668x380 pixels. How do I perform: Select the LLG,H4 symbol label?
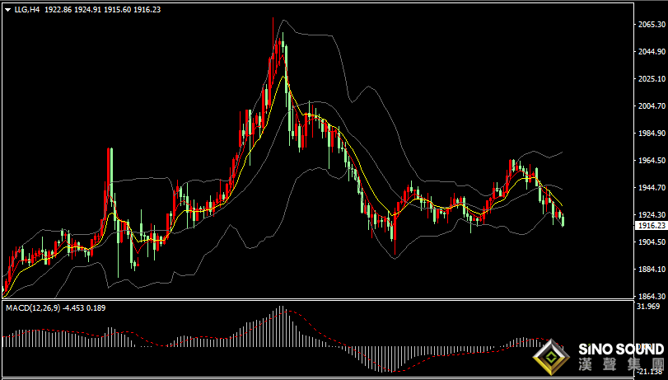27,9
